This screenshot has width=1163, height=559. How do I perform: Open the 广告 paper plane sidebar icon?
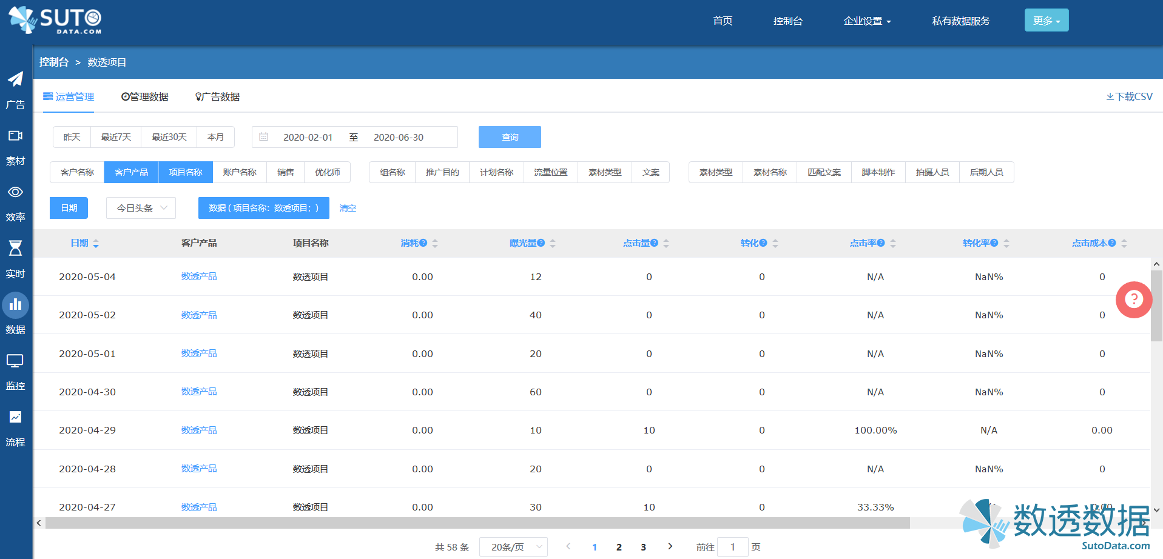point(16,79)
